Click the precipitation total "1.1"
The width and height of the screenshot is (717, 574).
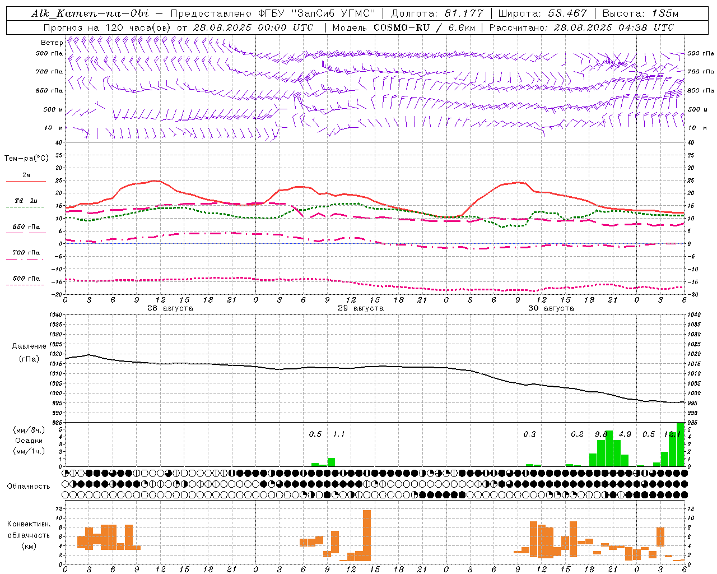click(x=339, y=434)
